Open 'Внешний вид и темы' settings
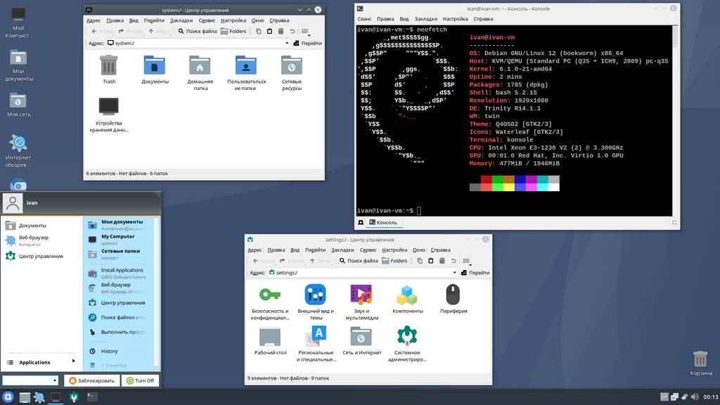Screen dimensions: 720x405 pos(315,295)
